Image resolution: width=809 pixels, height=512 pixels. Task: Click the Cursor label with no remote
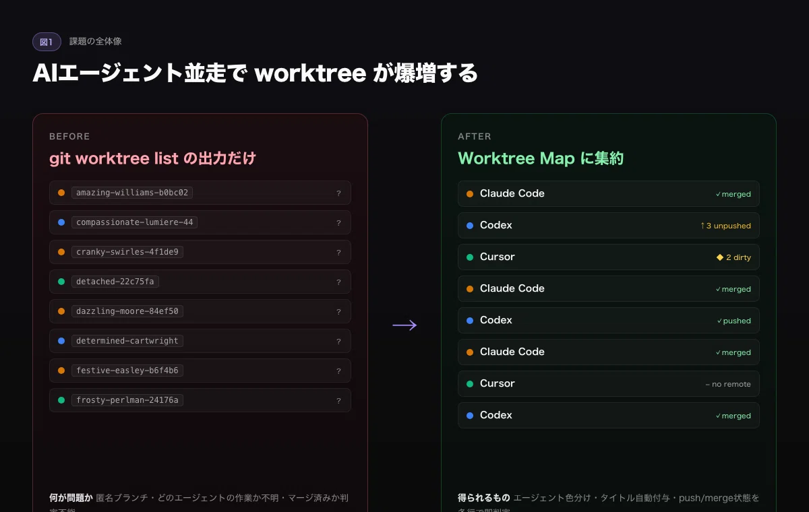coord(498,383)
